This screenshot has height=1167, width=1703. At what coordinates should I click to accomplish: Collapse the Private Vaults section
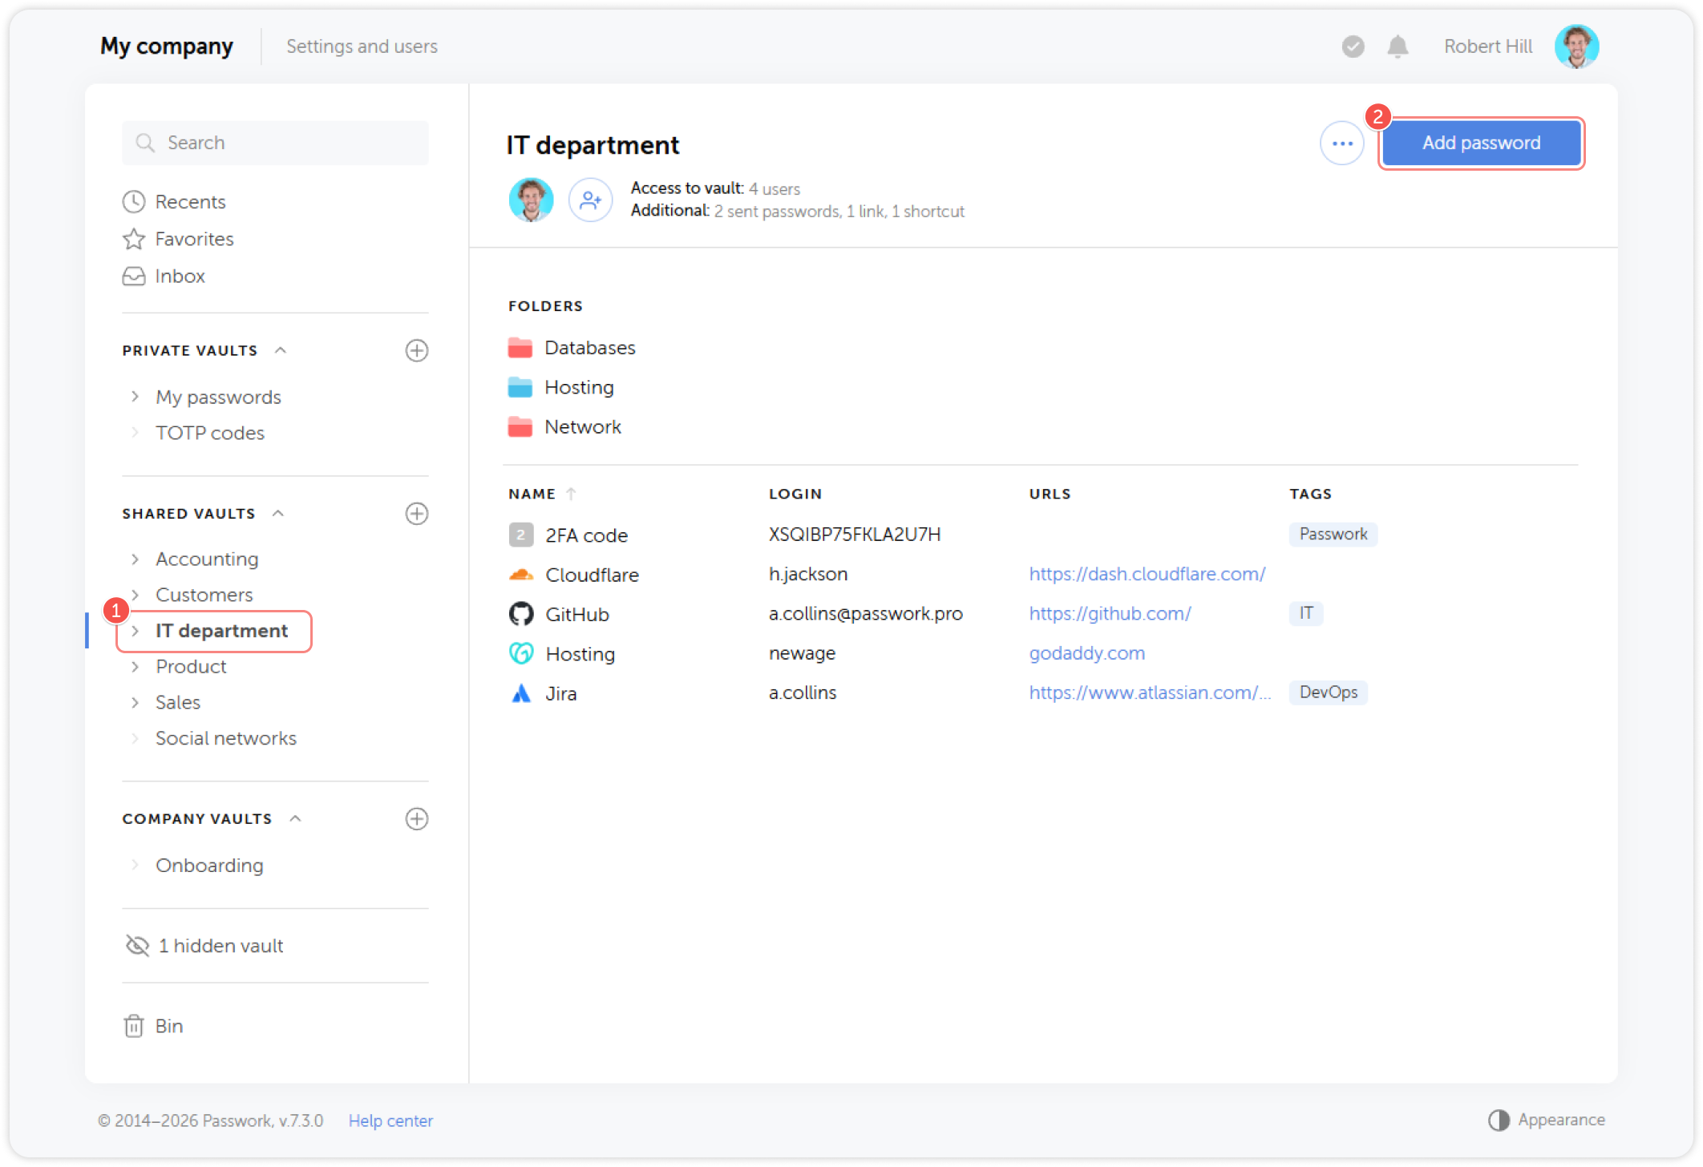point(281,350)
